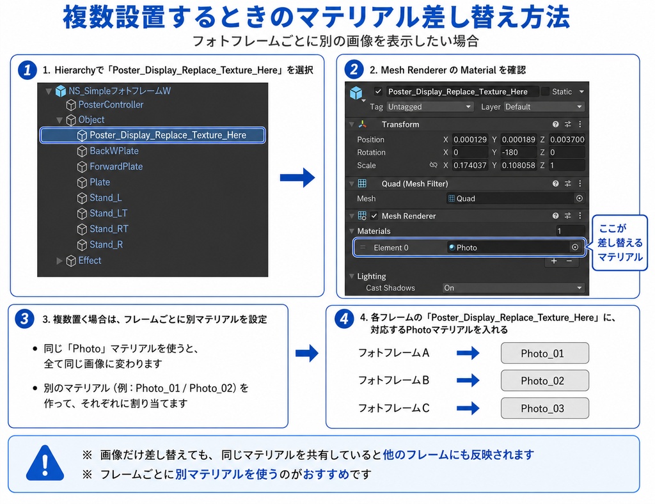Select the BackWPlate object
This screenshot has width=655, height=504.
(x=114, y=151)
